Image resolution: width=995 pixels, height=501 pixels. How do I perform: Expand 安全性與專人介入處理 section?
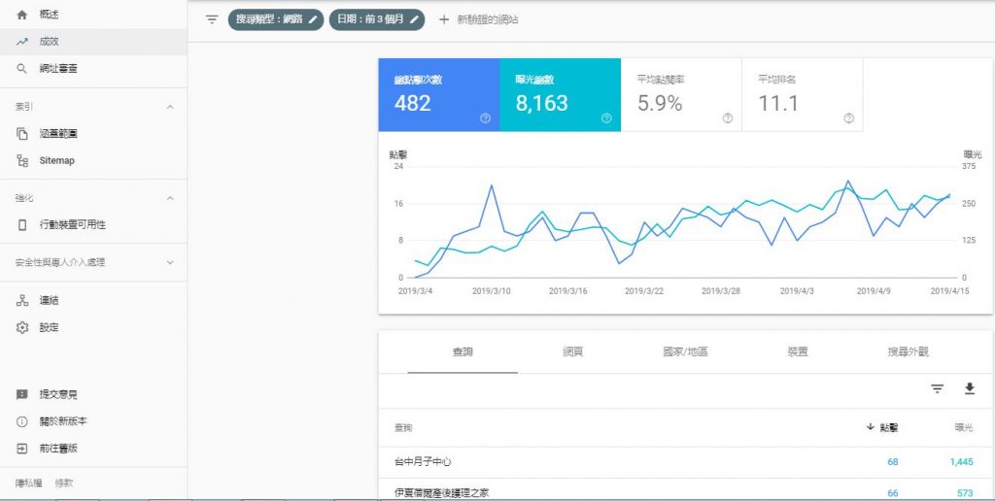[x=171, y=262]
